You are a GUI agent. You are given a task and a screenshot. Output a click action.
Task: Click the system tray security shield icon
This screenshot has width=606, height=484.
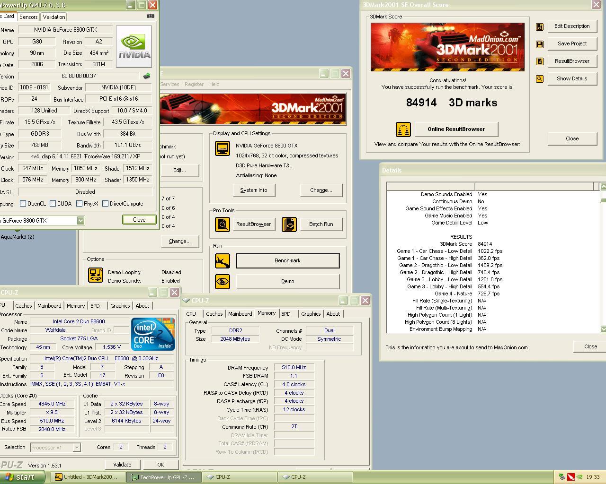[571, 477]
